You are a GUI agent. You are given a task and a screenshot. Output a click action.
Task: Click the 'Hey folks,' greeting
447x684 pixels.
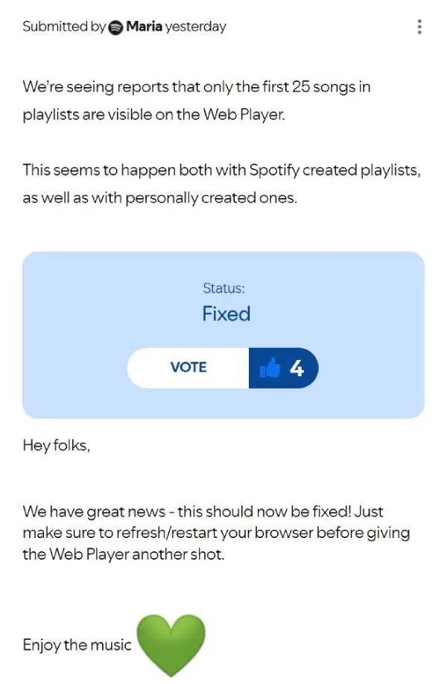pyautogui.click(x=57, y=446)
